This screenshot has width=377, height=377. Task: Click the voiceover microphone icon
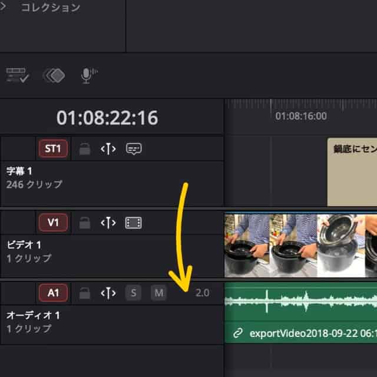click(x=89, y=75)
